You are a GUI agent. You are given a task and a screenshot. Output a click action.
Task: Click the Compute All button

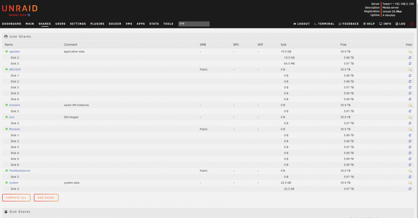point(16,198)
